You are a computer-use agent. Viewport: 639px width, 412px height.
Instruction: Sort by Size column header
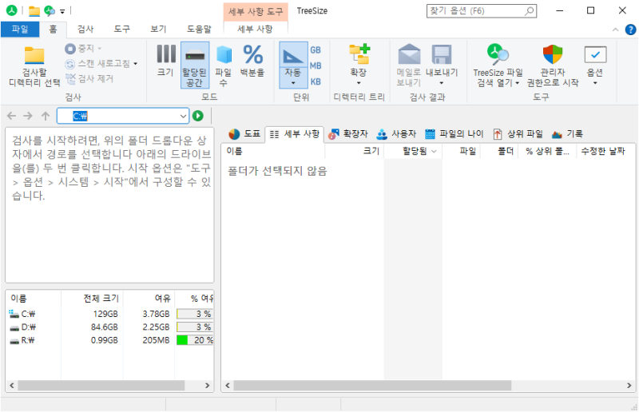pyautogui.click(x=354, y=151)
